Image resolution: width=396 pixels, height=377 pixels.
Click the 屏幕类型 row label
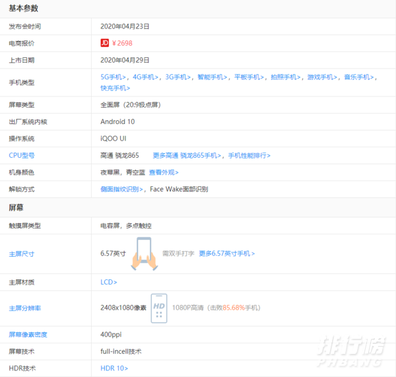click(x=22, y=105)
